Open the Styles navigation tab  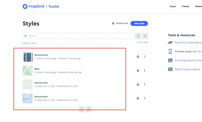173,6
